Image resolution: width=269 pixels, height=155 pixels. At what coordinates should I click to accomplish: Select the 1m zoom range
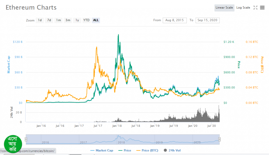click(58, 20)
